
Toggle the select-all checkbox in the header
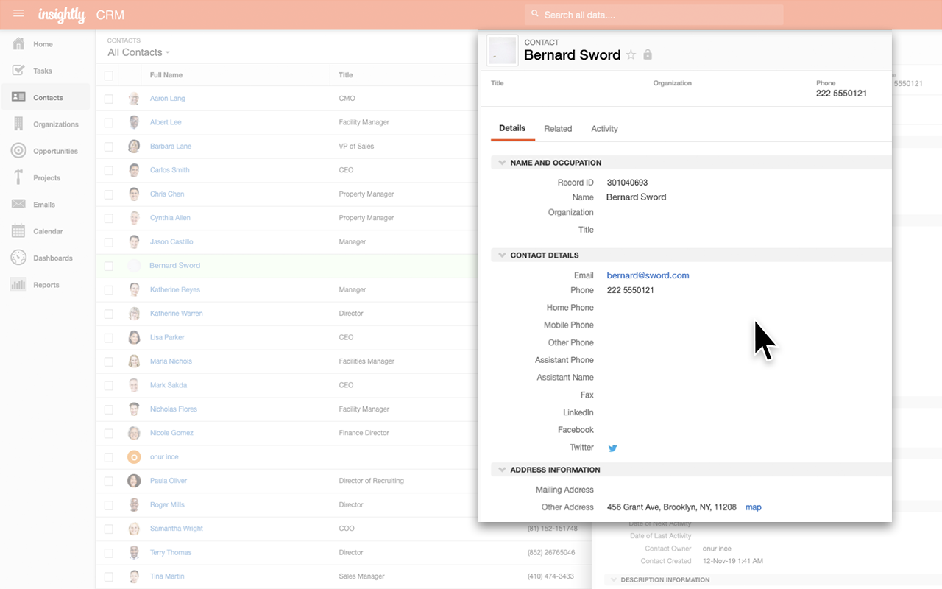[x=108, y=74]
